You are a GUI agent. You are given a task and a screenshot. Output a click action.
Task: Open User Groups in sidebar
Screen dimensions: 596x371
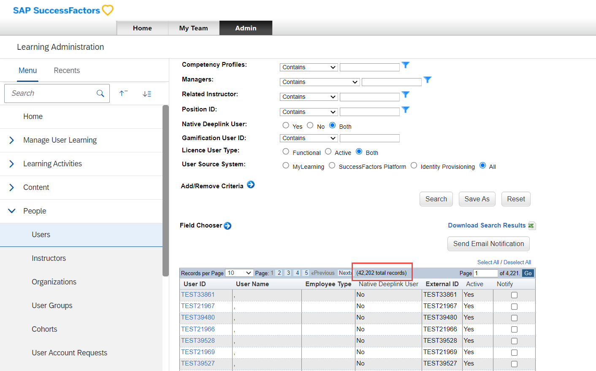(81, 306)
